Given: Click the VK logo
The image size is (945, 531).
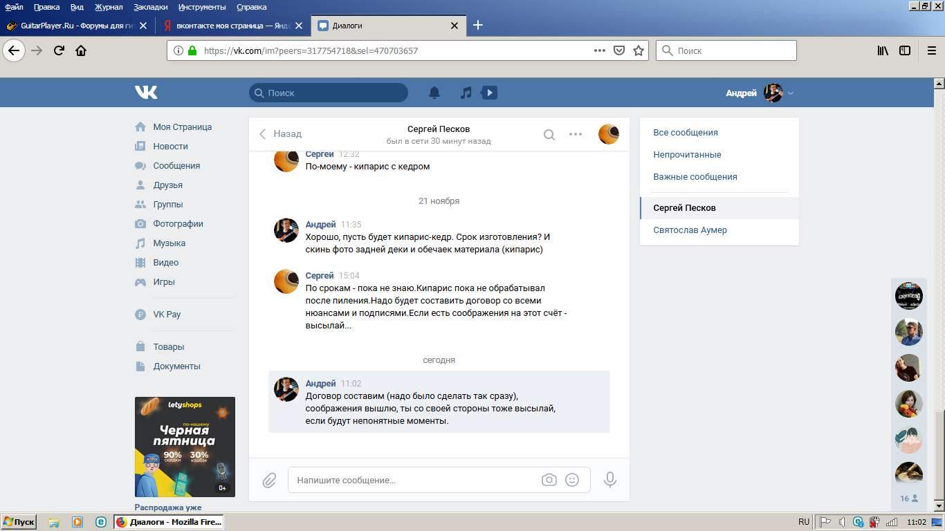Looking at the screenshot, I should tap(146, 93).
